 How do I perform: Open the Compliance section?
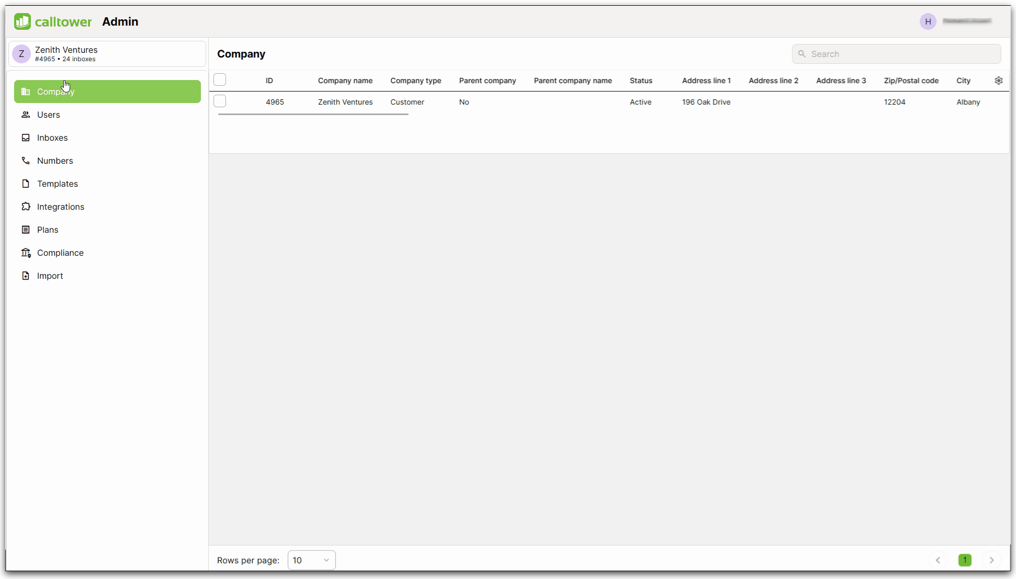60,253
